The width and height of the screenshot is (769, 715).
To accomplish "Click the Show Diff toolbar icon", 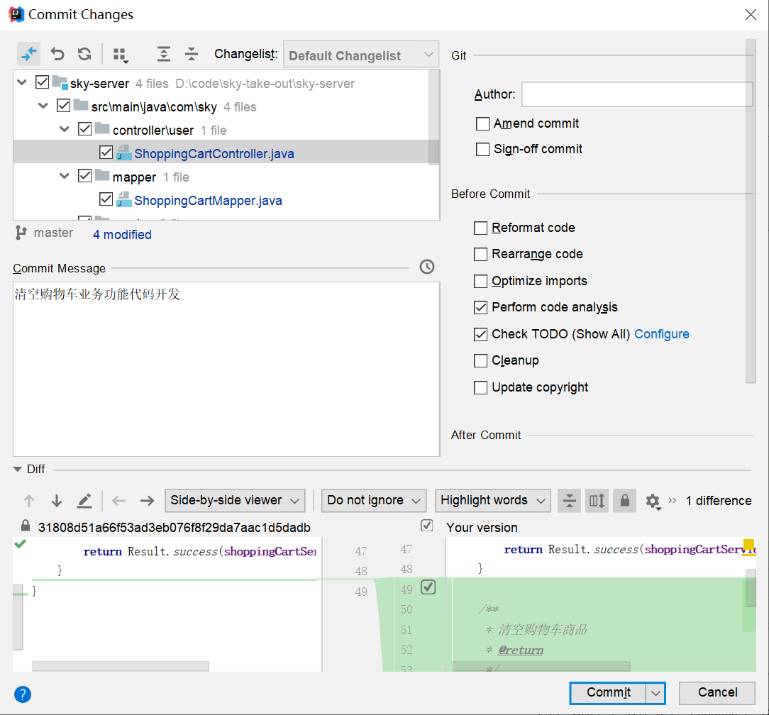I will [x=29, y=54].
